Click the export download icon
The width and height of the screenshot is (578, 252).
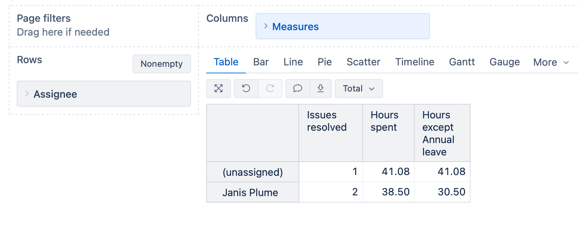(321, 89)
